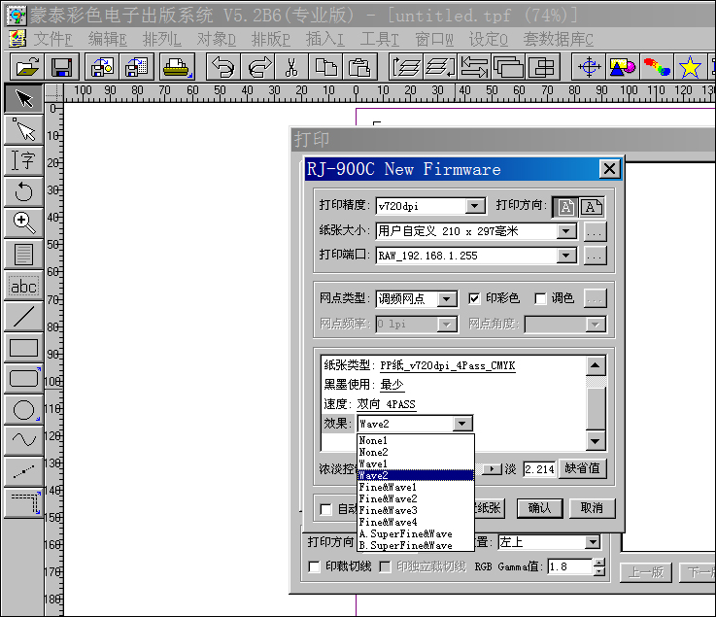Tick the checkbox beside 确认 row's 自动 label
This screenshot has width=716, height=617.
coord(326,509)
